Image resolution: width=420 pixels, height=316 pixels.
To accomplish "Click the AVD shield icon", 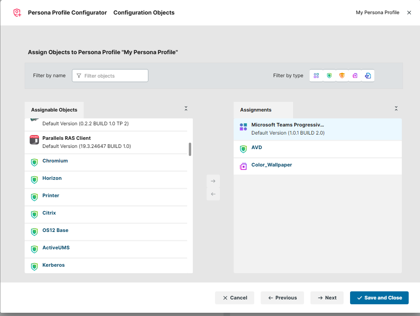I will click(x=243, y=149).
